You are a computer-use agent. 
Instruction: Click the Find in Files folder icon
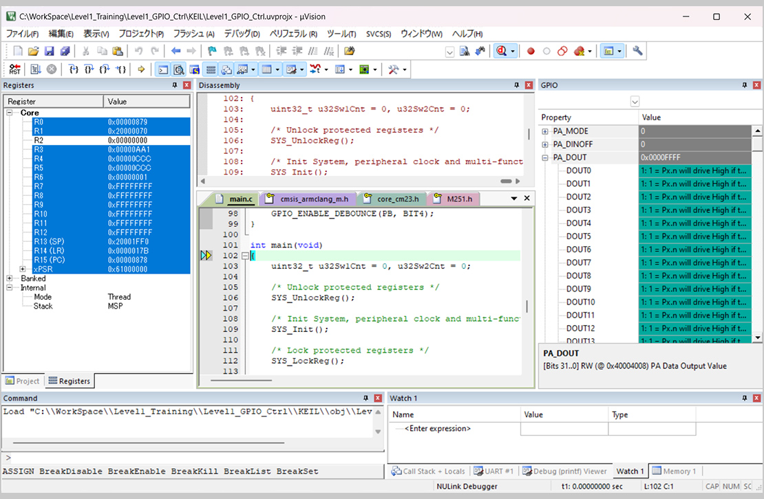[x=350, y=51]
